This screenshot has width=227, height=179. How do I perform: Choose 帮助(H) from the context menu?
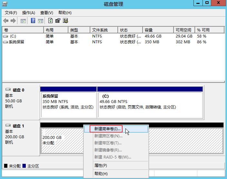pos(101,174)
